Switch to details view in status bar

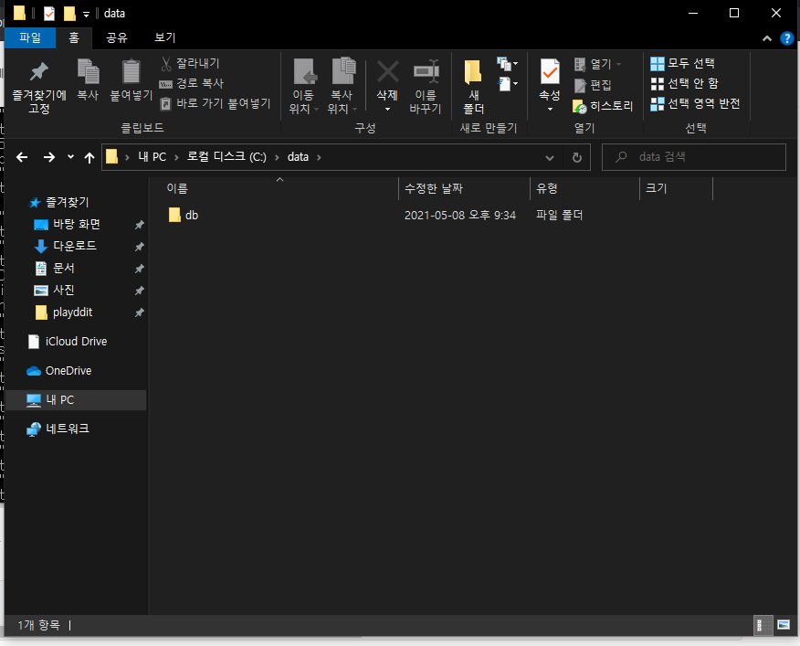[x=763, y=625]
